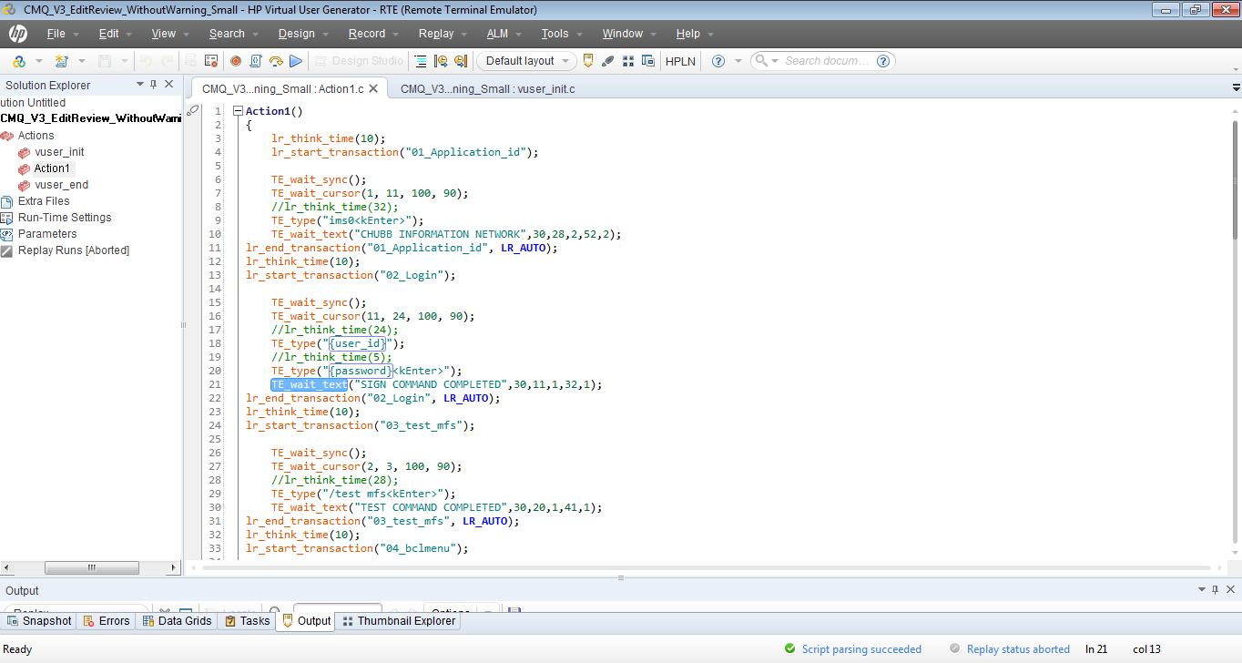Close the Output panel
The image size is (1242, 663).
pyautogui.click(x=1231, y=589)
